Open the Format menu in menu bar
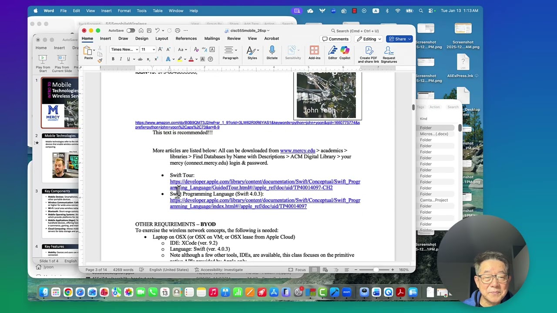This screenshot has width=557, height=313. click(x=124, y=10)
